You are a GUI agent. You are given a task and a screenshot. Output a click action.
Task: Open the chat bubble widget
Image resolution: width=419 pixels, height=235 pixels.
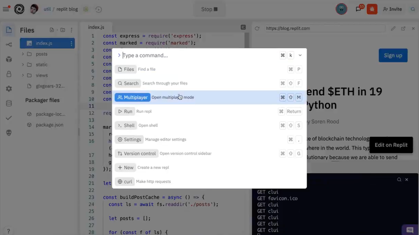410,230
